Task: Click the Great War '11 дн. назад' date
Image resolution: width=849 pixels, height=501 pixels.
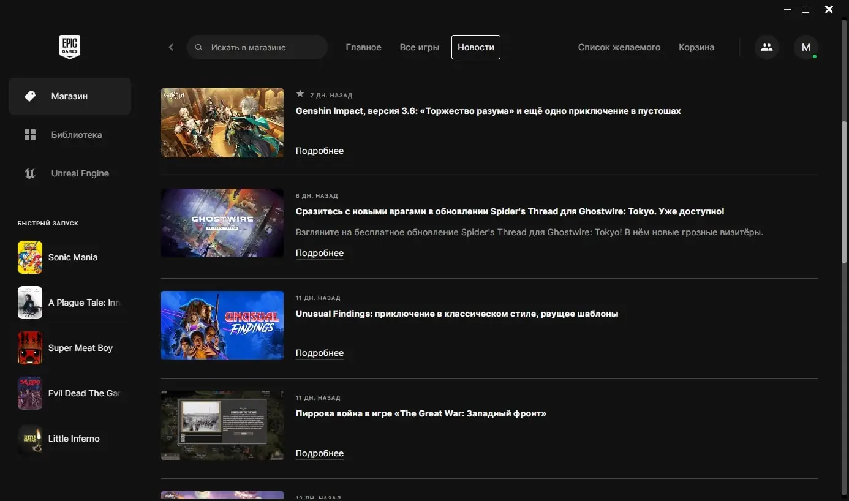Action: click(x=318, y=398)
